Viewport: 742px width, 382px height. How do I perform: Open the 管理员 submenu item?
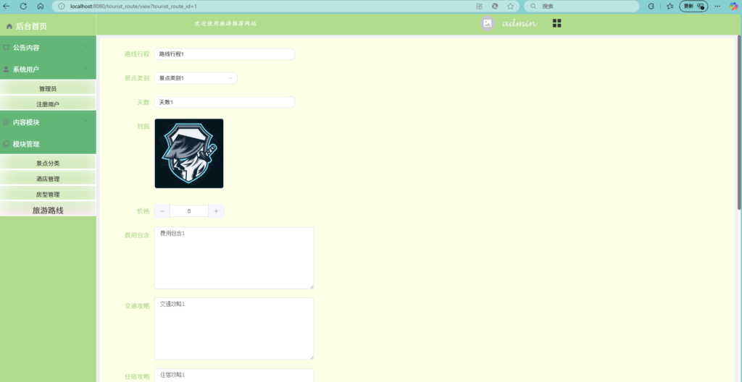tap(48, 88)
